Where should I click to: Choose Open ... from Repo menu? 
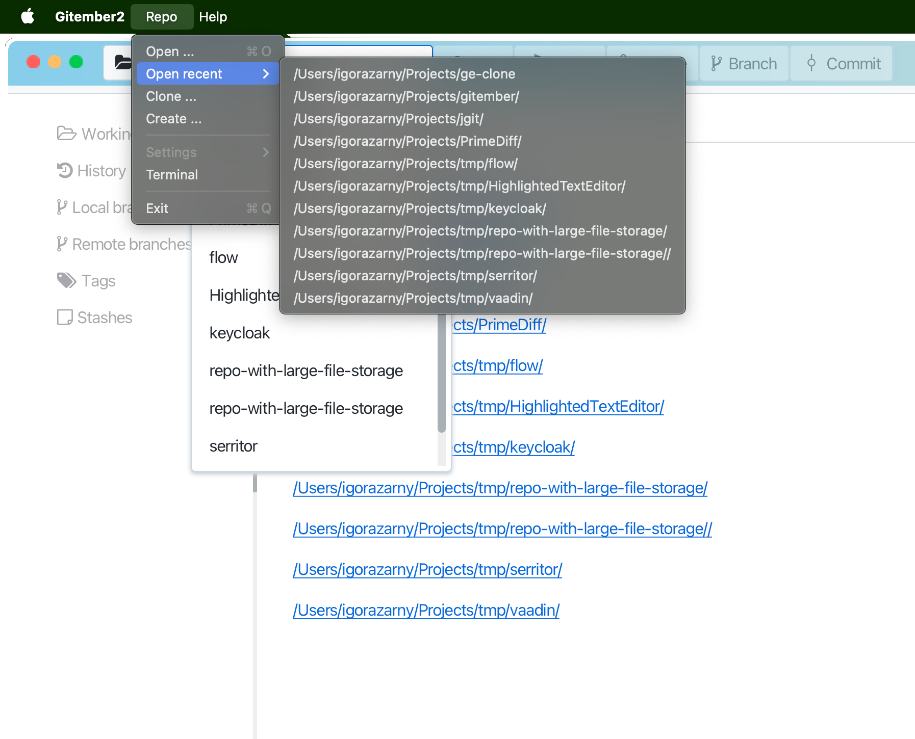(x=208, y=51)
